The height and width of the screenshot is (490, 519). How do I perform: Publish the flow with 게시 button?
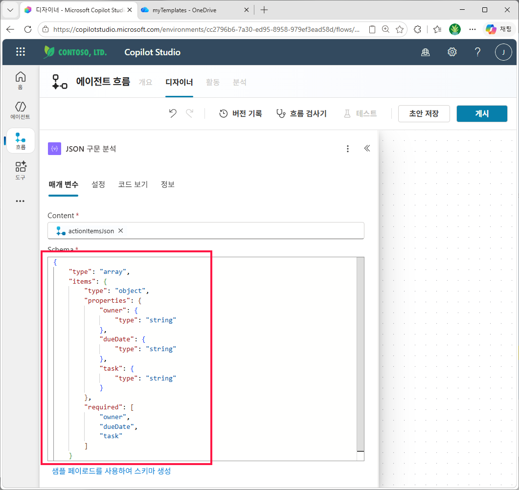tap(482, 113)
